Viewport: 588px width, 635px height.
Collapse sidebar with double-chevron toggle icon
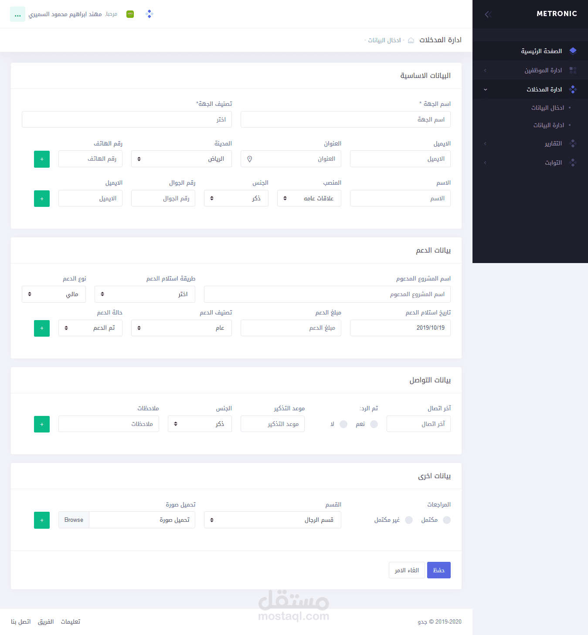coord(488,14)
